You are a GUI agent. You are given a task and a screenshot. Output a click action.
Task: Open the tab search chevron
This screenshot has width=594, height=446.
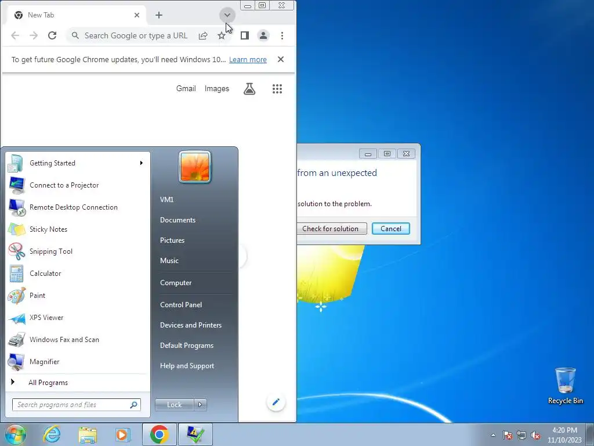click(227, 15)
